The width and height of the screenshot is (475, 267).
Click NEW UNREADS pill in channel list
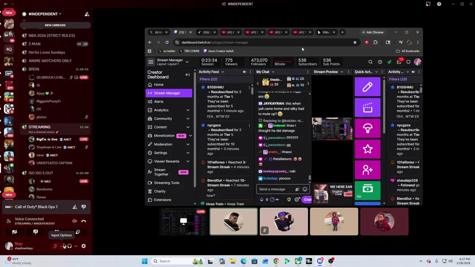55,25
